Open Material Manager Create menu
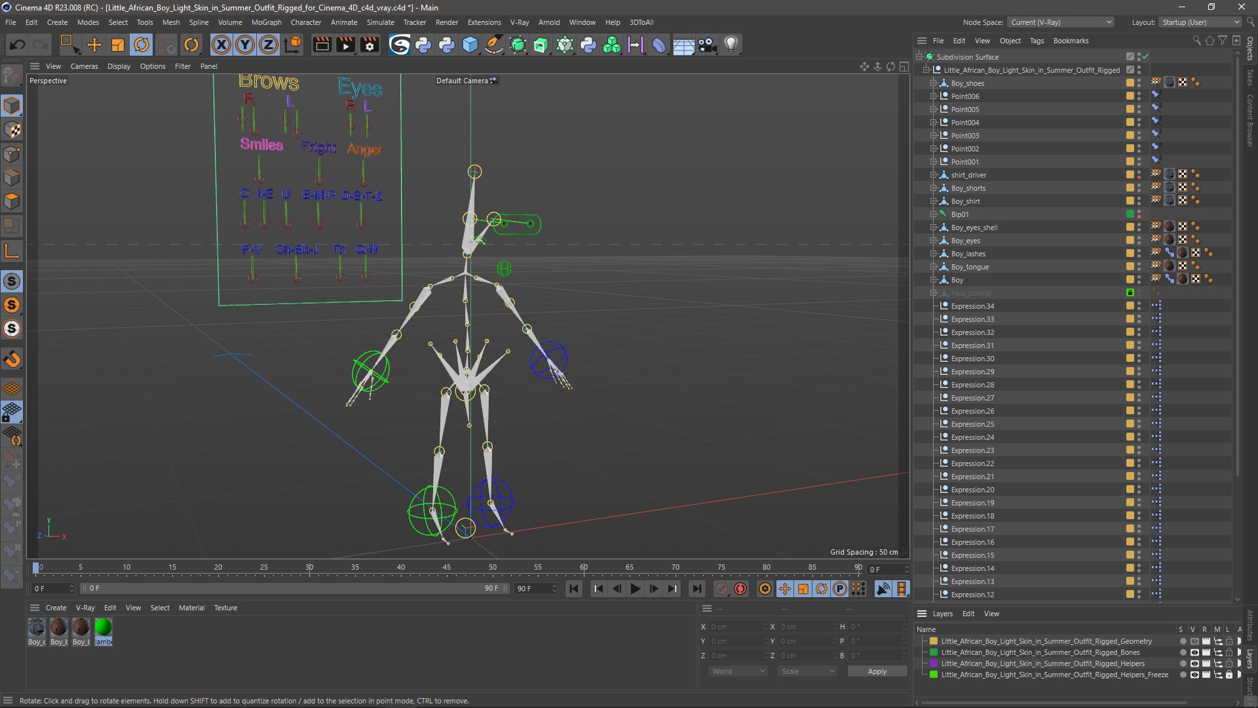Screen dimensions: 1258x708 coord(56,608)
